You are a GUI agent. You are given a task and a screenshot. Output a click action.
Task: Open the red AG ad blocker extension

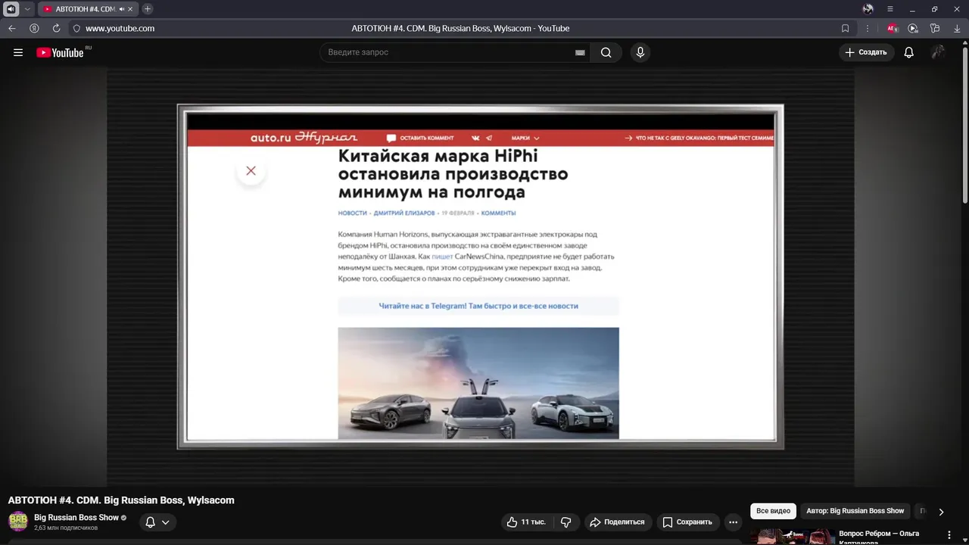click(892, 28)
